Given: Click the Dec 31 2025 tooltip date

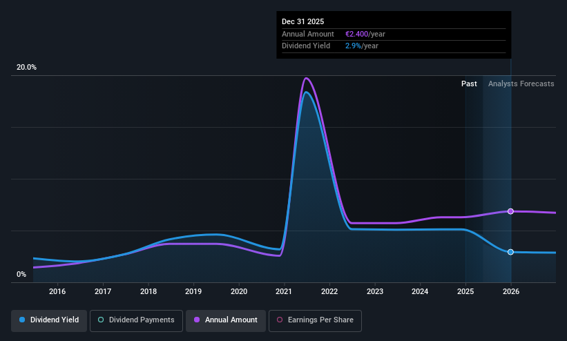Looking at the screenshot, I should tap(302, 21).
